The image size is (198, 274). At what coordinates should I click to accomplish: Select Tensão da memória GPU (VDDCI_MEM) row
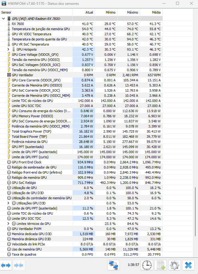tap(81, 70)
